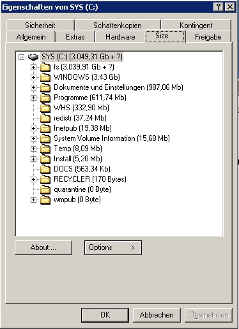Select 'quarantine (0 Byte)' entry
The height and width of the screenshot is (329, 239).
coord(82,189)
